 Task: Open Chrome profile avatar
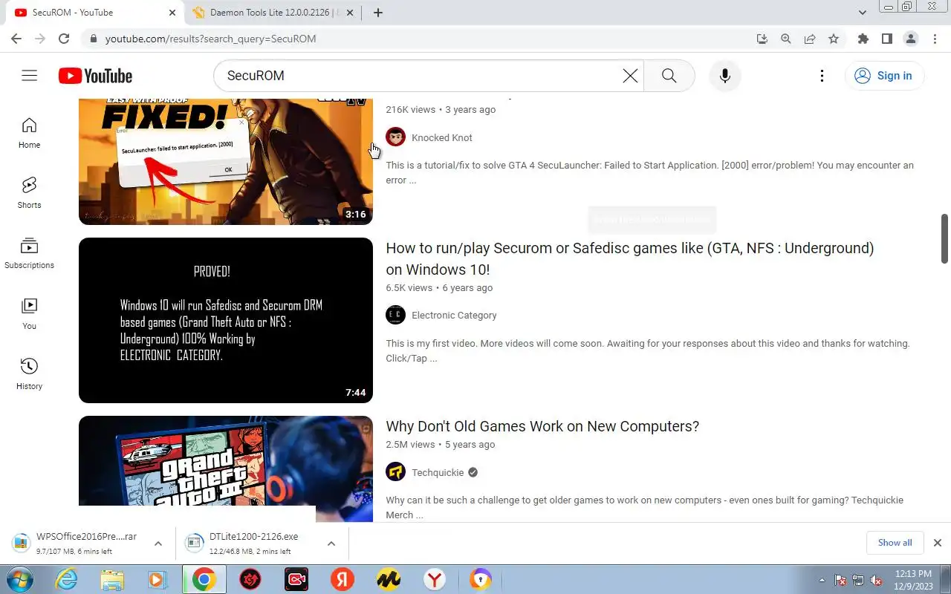[x=910, y=39]
